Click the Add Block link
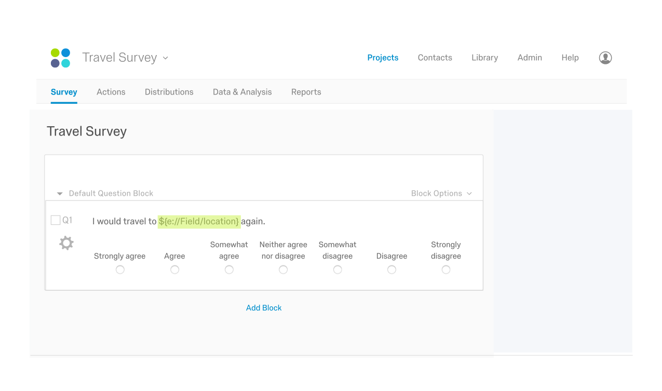This screenshot has height=391, width=662. tap(264, 308)
